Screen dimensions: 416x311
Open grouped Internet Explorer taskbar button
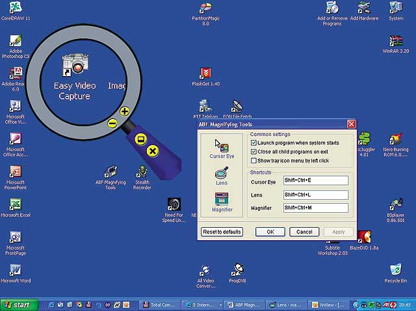pos(203,305)
